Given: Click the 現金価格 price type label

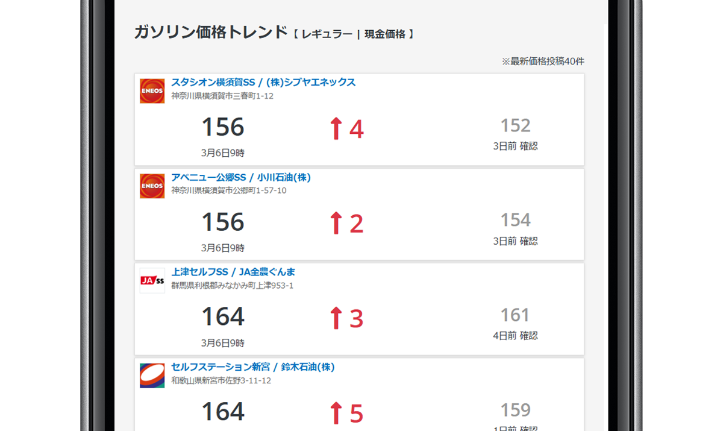Looking at the screenshot, I should coord(384,34).
